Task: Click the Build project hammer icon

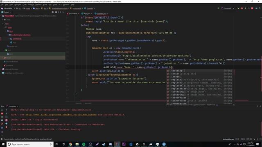Action: tap(218, 8)
